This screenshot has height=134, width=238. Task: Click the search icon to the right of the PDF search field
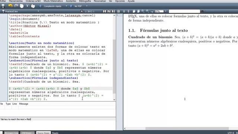202,11
